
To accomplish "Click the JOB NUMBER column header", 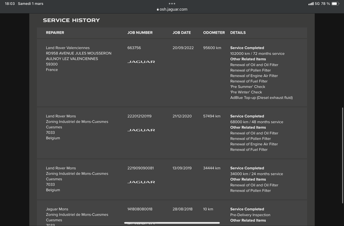I will (140, 33).
